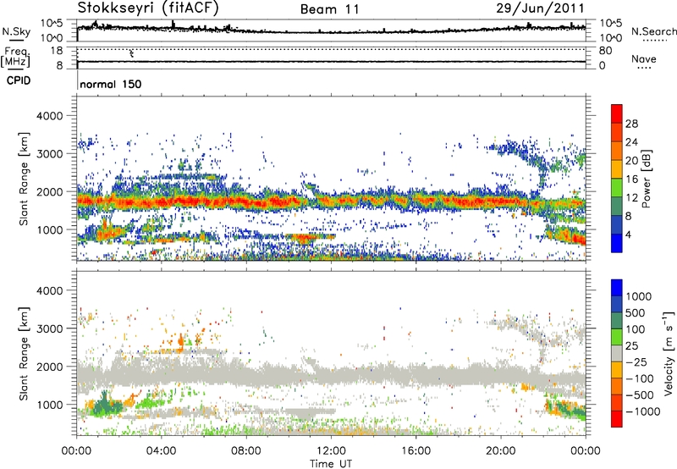This screenshot has width=677, height=469.
Task: Click the noise trace in the top panel
Action: coord(331,31)
